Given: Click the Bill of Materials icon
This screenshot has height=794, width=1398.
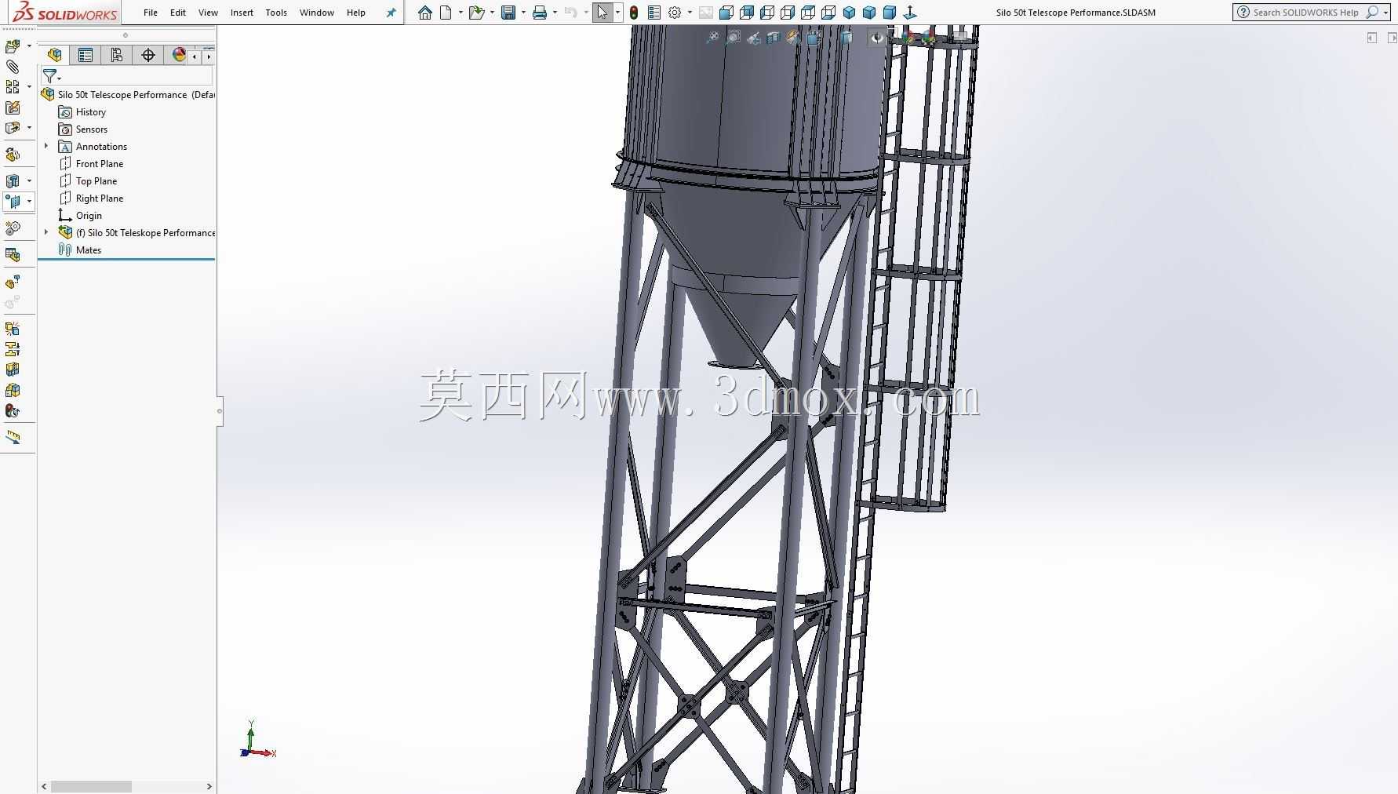Looking at the screenshot, I should 13,255.
